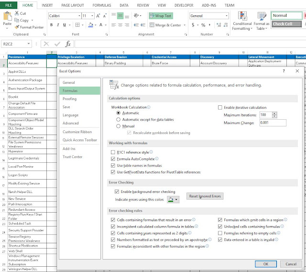Screen dimensions: 306x272
Task: Click the Orientation text angle icon
Action: 136,15
